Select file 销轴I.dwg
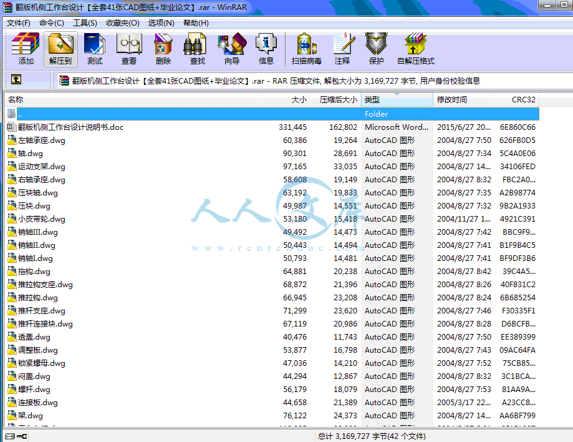This screenshot has width=573, height=442. point(36,258)
